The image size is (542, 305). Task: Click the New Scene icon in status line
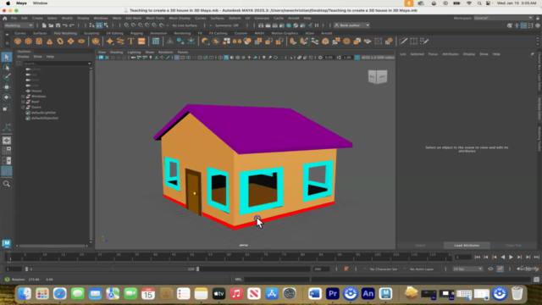pyautogui.click(x=44, y=25)
